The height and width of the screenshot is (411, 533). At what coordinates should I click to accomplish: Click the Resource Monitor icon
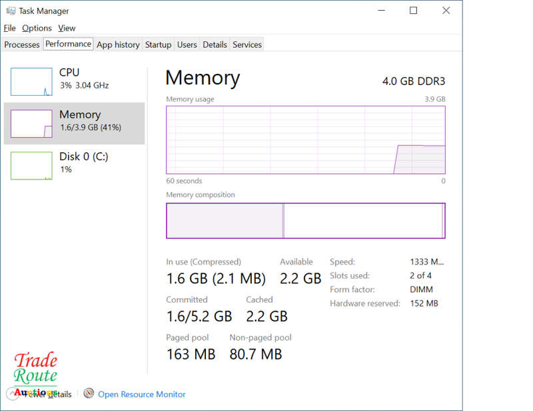(x=89, y=393)
